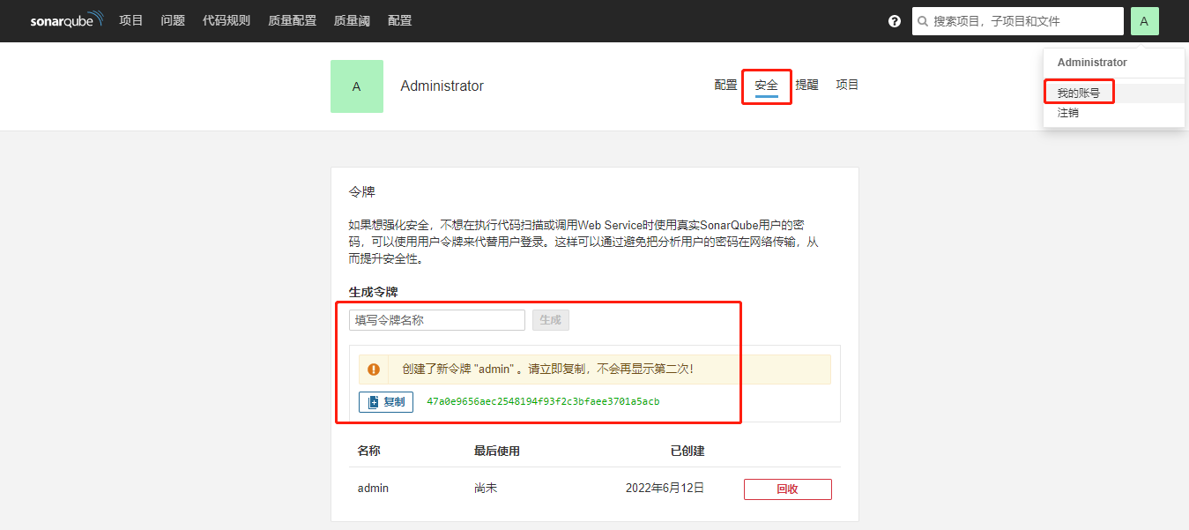
Task: Open 质量配置 in top navigation
Action: (293, 20)
